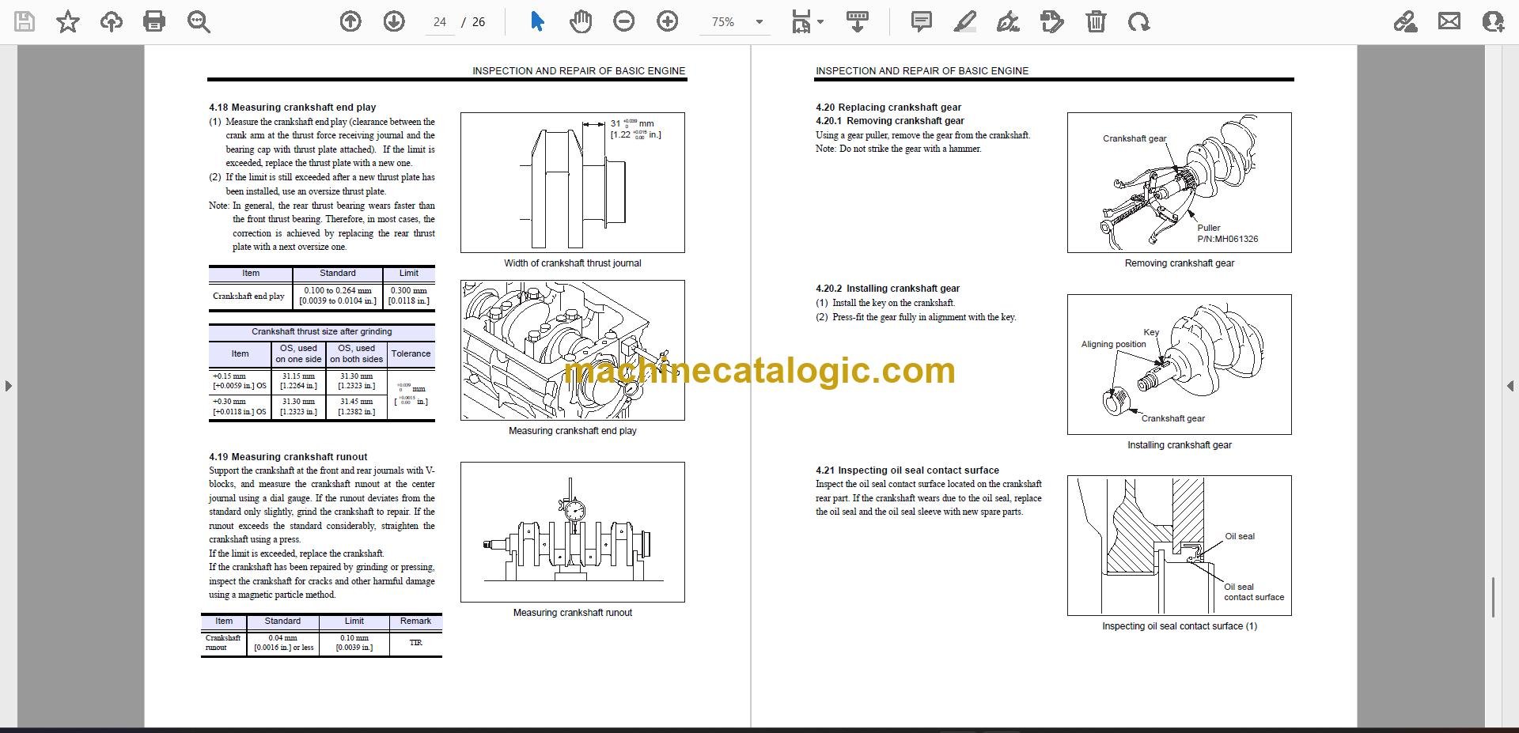Share a link to the file
Viewport: 1519px width, 733px height.
click(x=1405, y=21)
